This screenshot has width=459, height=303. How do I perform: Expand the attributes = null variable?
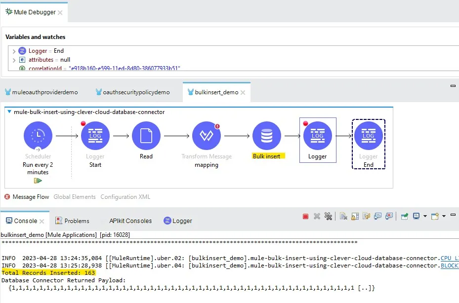coord(14,60)
